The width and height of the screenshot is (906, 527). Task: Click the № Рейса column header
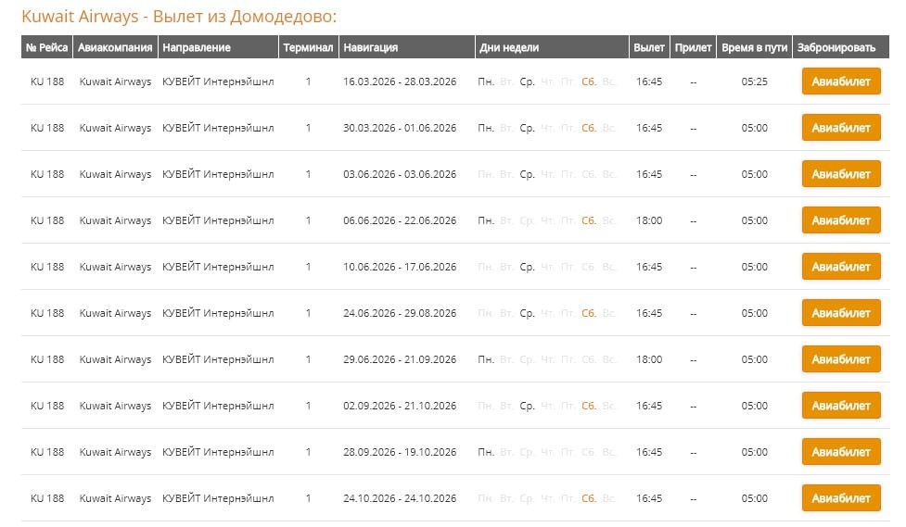click(47, 47)
